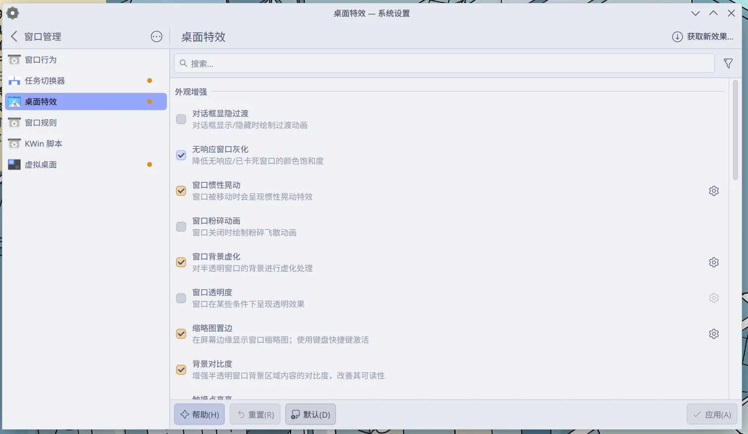Viewport: 748px width, 434px height.
Task: Focus the 搜索 search field
Action: pos(445,64)
